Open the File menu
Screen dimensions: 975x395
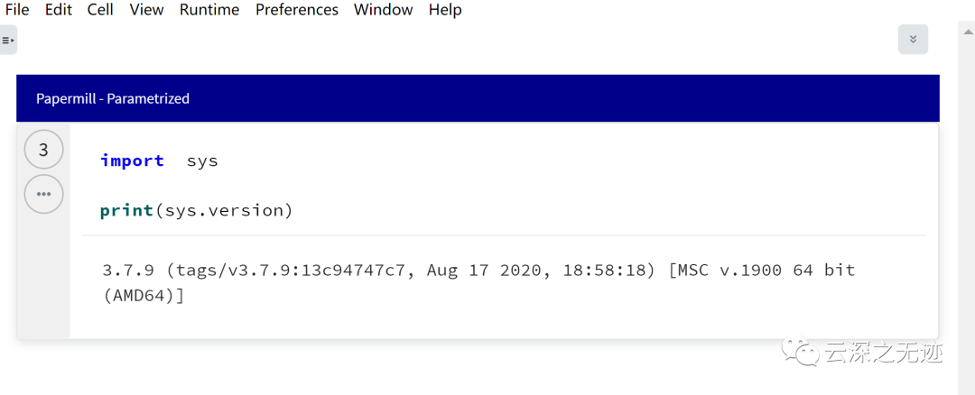[17, 10]
